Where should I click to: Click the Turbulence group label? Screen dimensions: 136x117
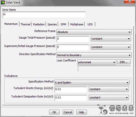[11, 76]
